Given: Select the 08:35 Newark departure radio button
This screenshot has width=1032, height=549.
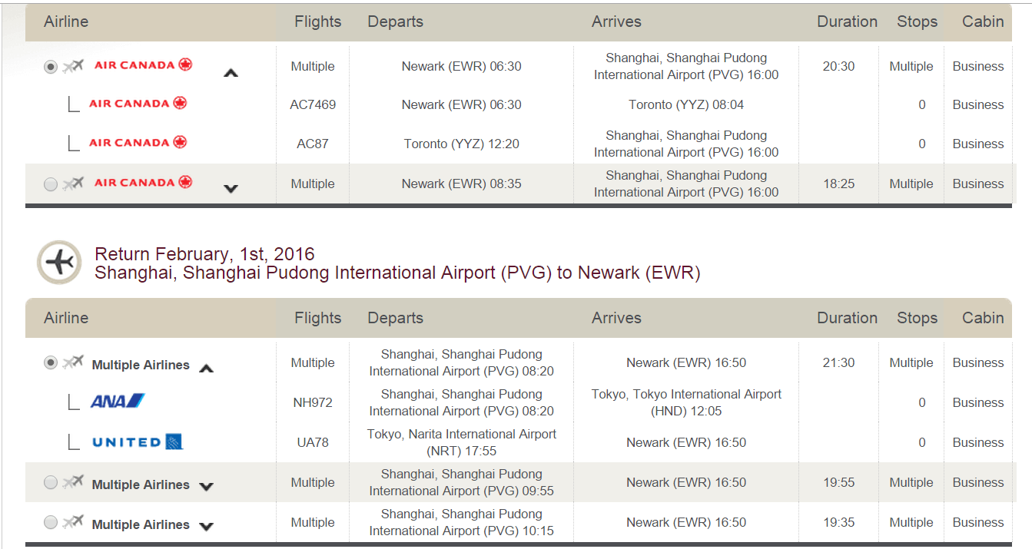Looking at the screenshot, I should (51, 184).
